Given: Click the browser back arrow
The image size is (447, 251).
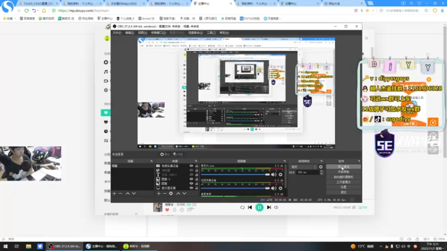Looking at the screenshot, I should pyautogui.click(x=19, y=11).
